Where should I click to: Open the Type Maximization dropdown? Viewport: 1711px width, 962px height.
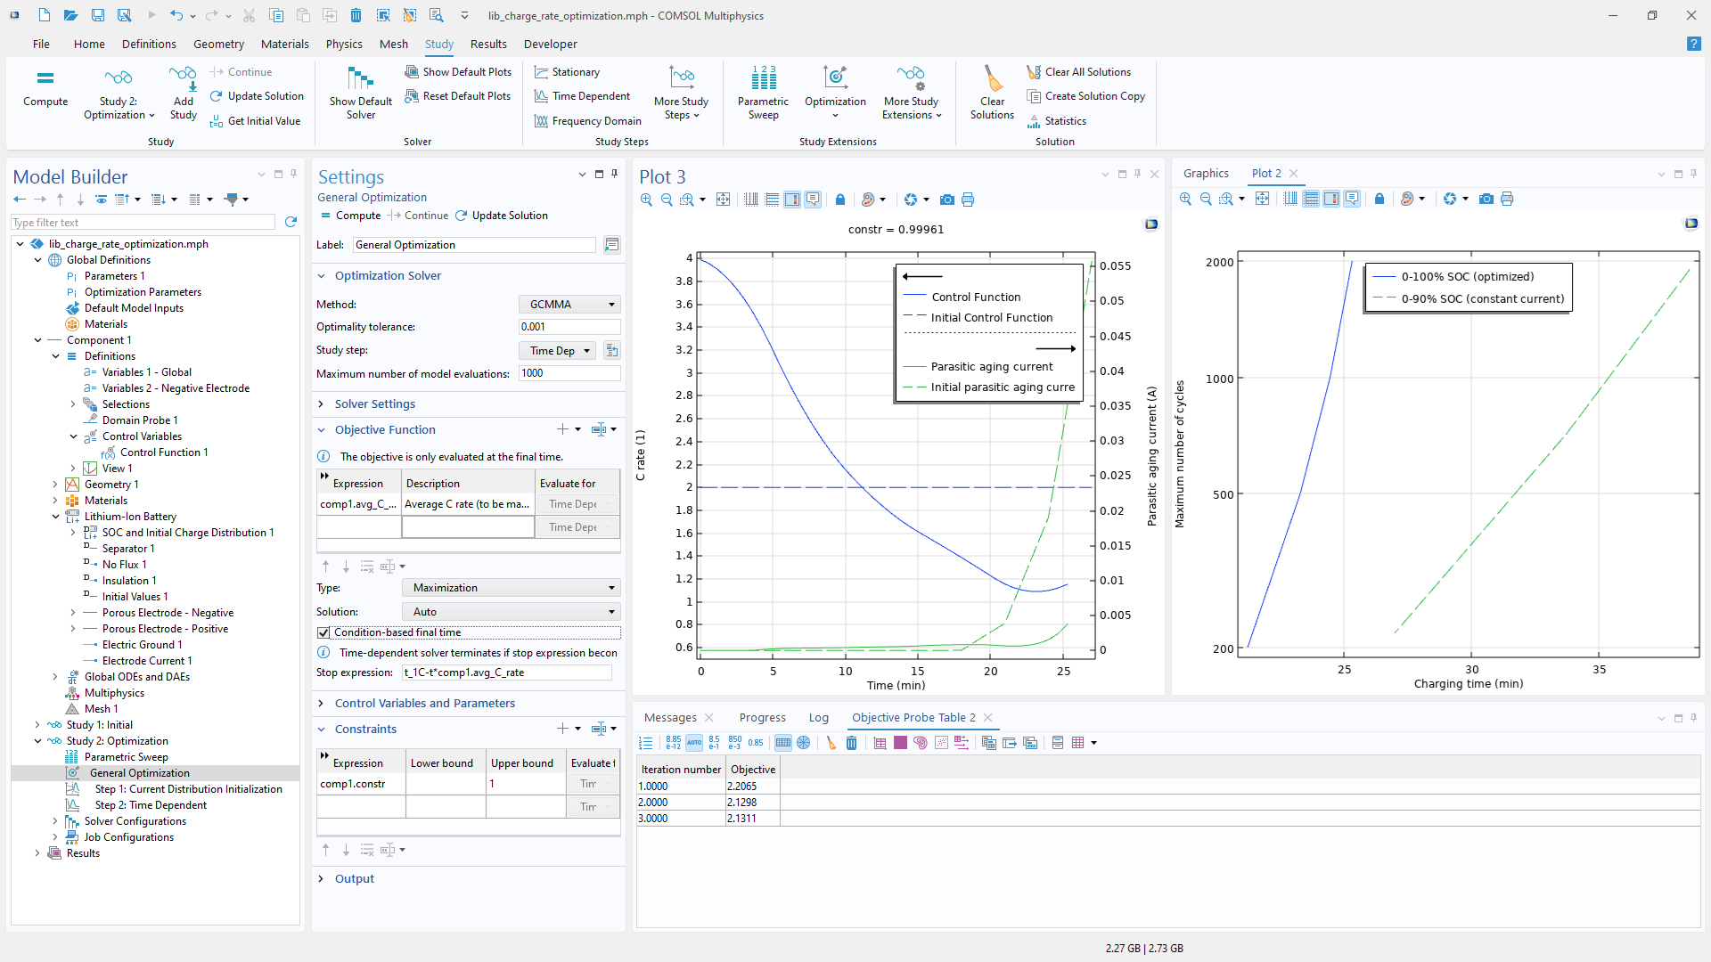[x=511, y=588]
